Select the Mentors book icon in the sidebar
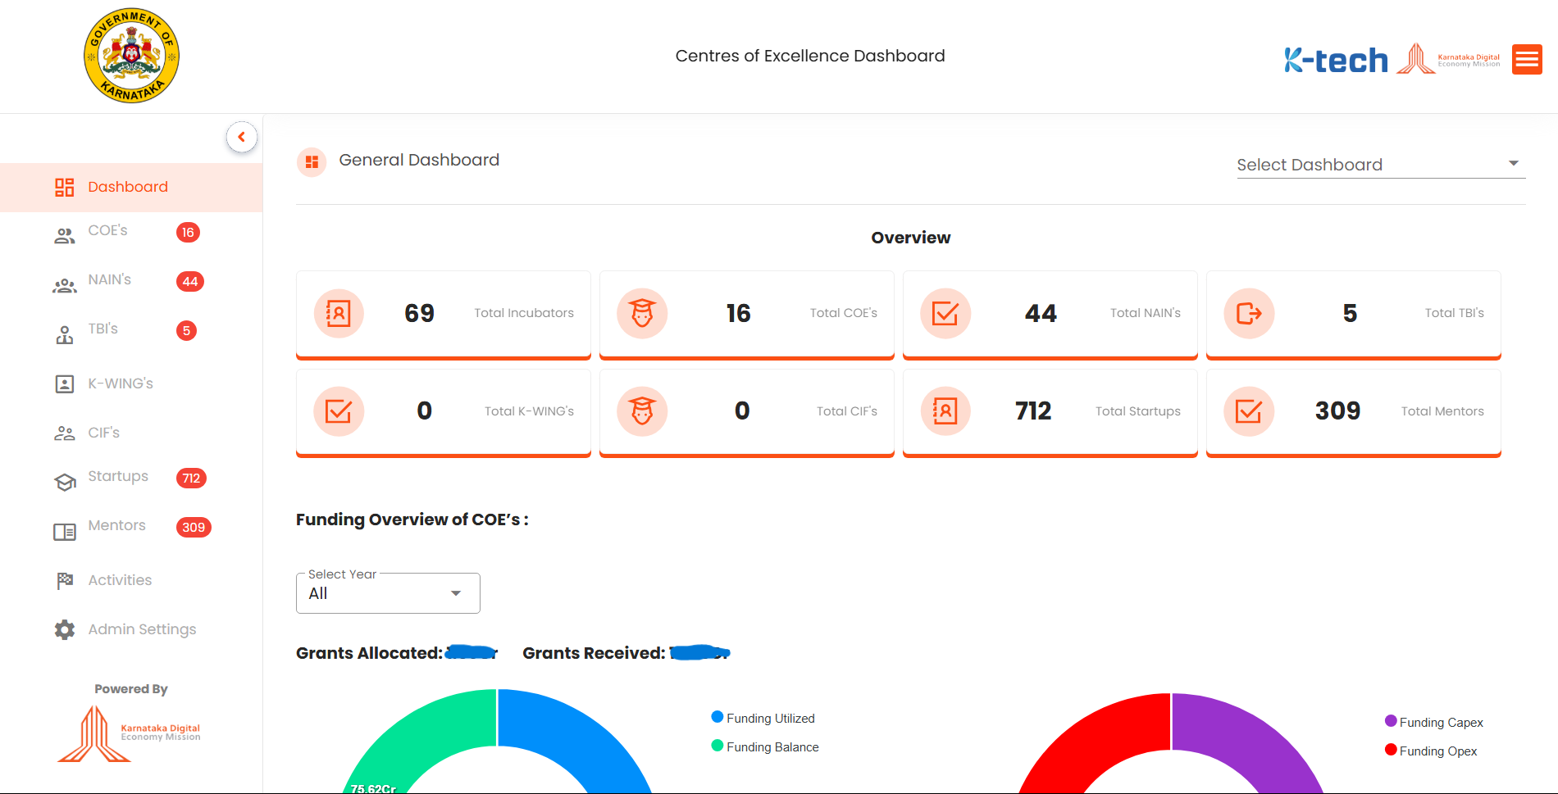 coord(64,530)
